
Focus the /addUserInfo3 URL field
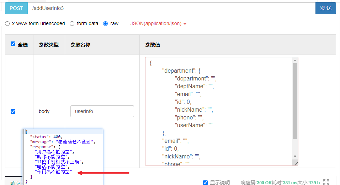[x=171, y=8]
